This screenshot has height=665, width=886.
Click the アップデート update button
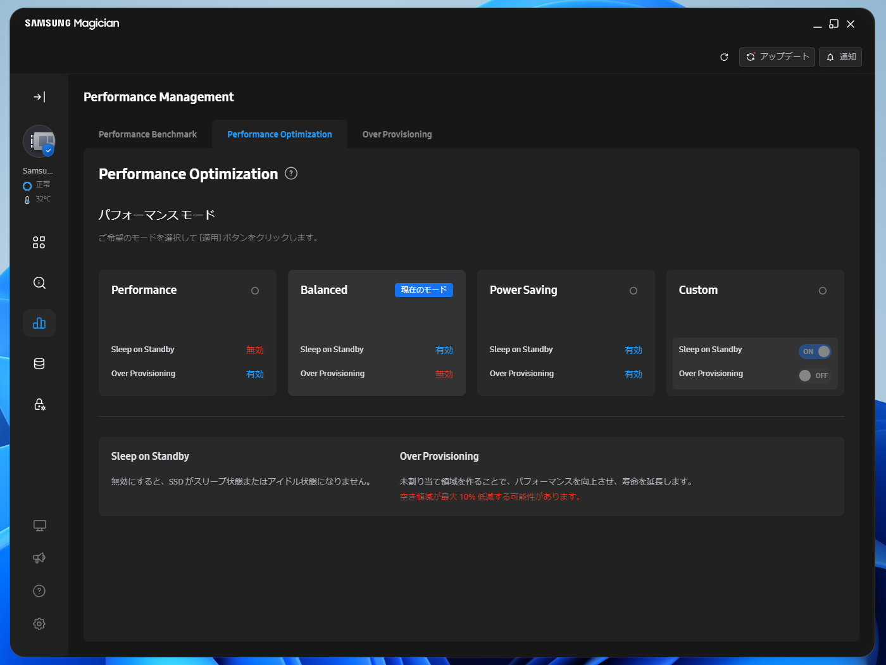click(x=777, y=57)
